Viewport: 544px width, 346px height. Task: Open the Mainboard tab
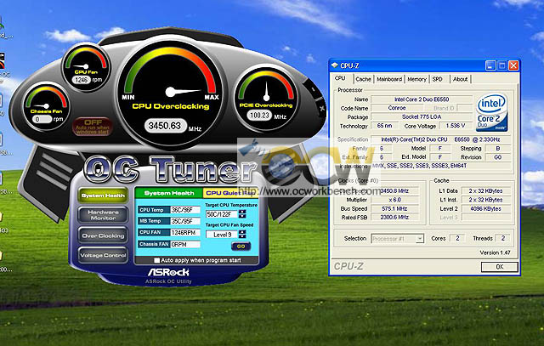click(x=389, y=79)
